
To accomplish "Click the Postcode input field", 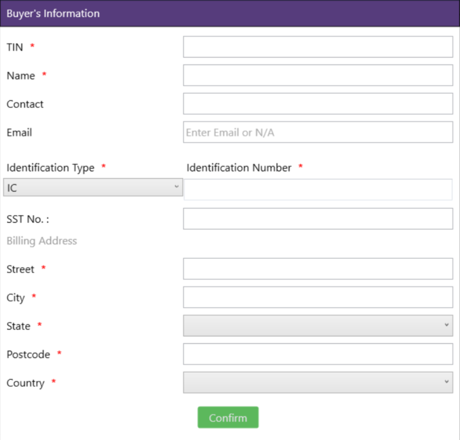I will [318, 354].
